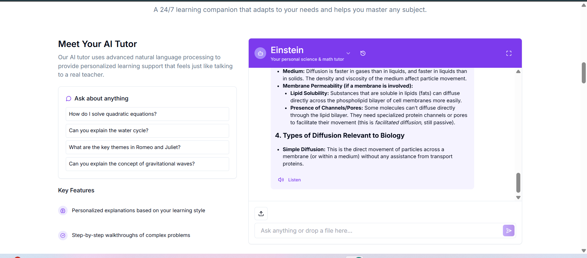Click the italic 'facilitated diffusion' text
The height and width of the screenshot is (258, 587).
coord(398,122)
